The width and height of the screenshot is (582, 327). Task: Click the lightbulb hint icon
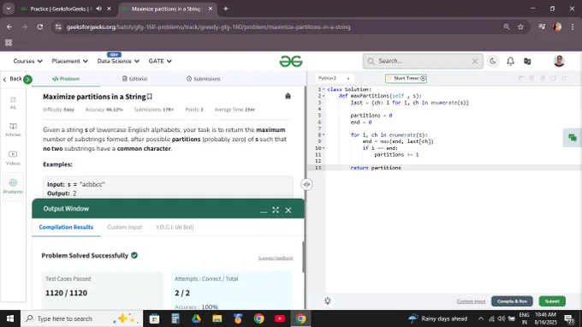tap(327, 300)
